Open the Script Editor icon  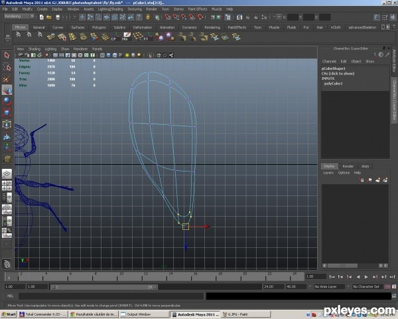pos(393,296)
